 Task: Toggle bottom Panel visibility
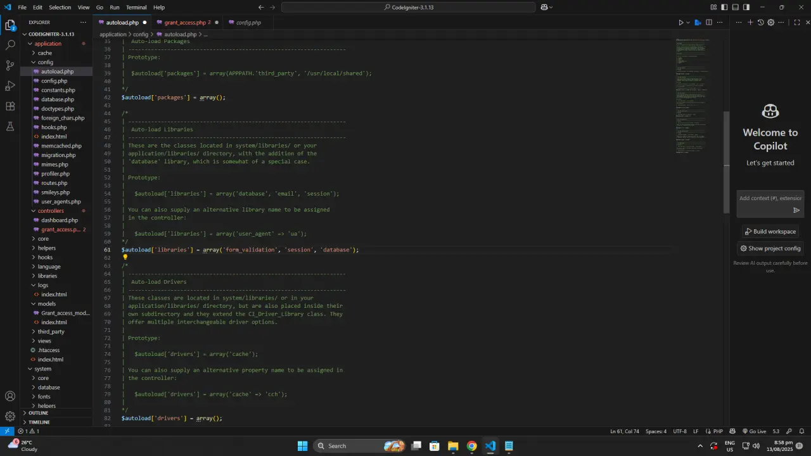(735, 7)
